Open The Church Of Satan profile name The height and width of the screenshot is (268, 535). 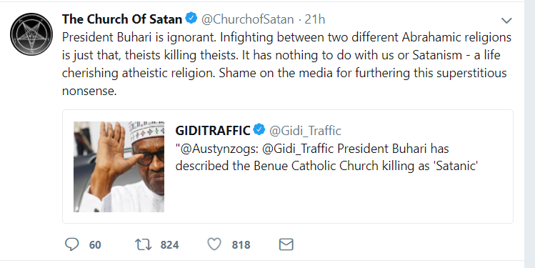pos(122,19)
